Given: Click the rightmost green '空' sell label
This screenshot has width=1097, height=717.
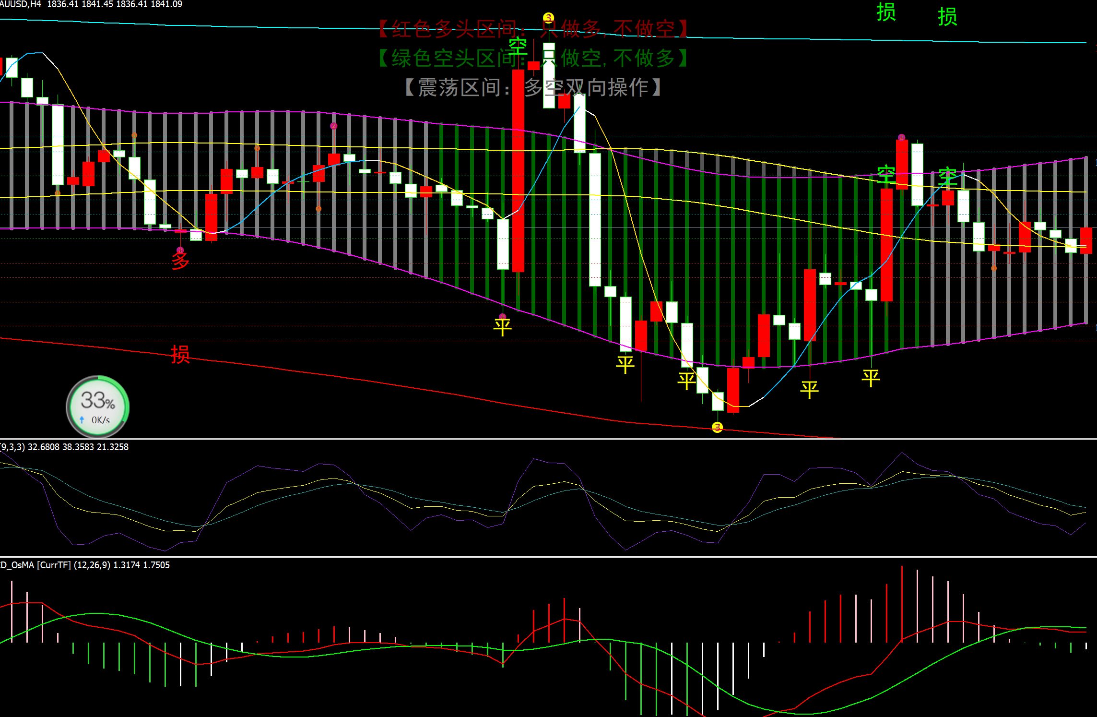Looking at the screenshot, I should point(947,176).
